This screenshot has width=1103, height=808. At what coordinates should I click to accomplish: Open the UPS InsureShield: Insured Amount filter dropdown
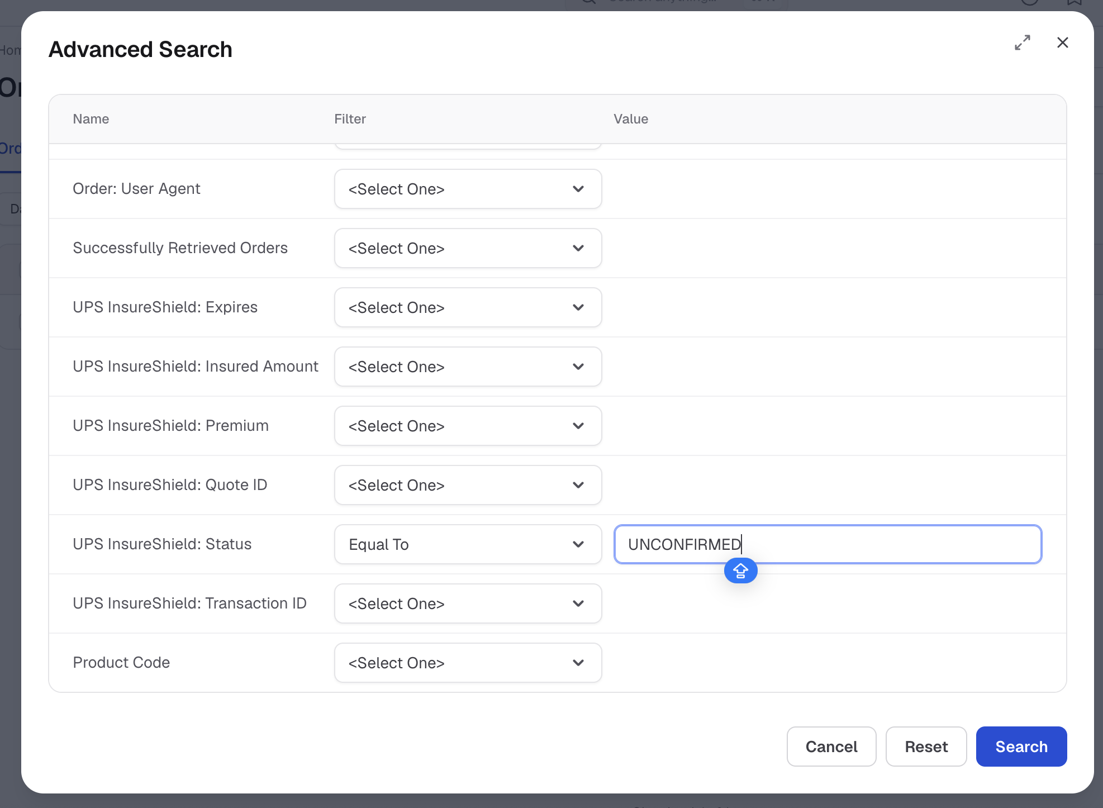(x=468, y=367)
